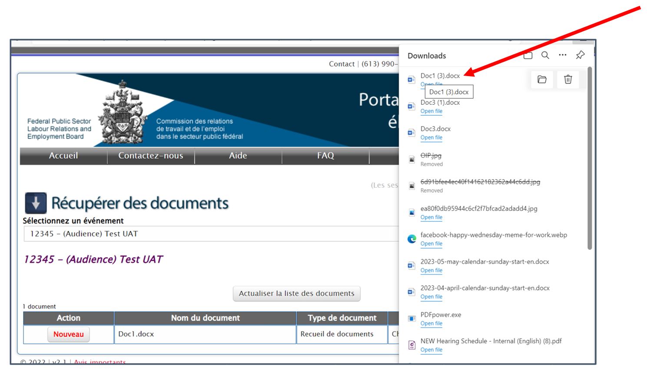
Task: Click the image icon beside the 6d91bfee jpg
Action: pyautogui.click(x=412, y=186)
